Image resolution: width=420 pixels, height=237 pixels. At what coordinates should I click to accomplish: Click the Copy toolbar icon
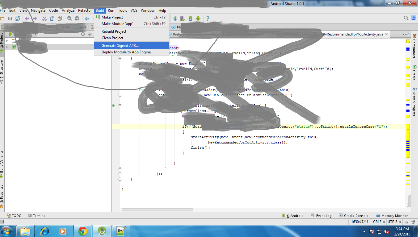52,19
